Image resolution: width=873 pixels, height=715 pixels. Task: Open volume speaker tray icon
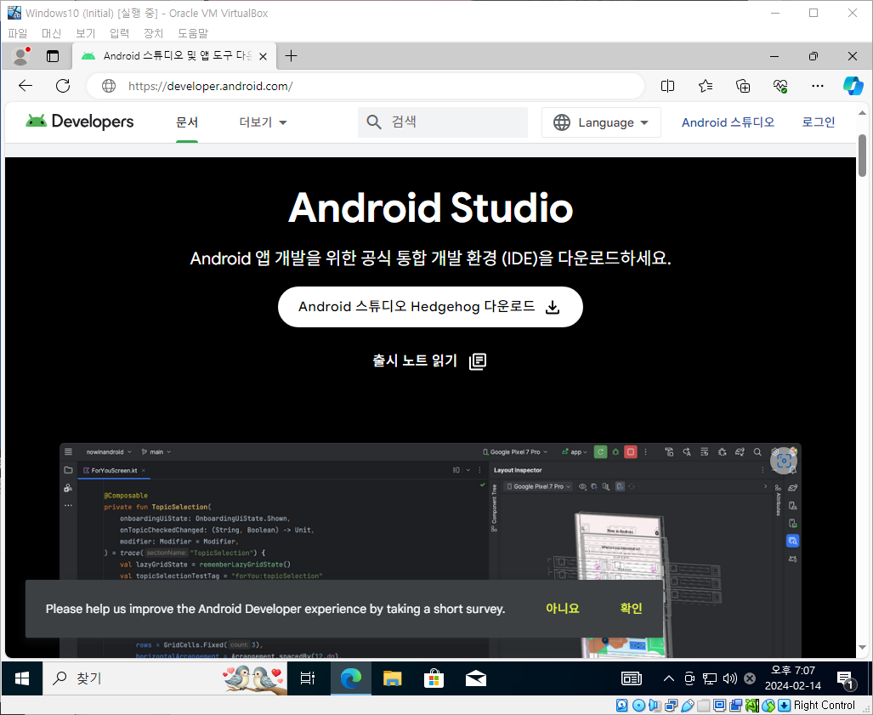[729, 678]
